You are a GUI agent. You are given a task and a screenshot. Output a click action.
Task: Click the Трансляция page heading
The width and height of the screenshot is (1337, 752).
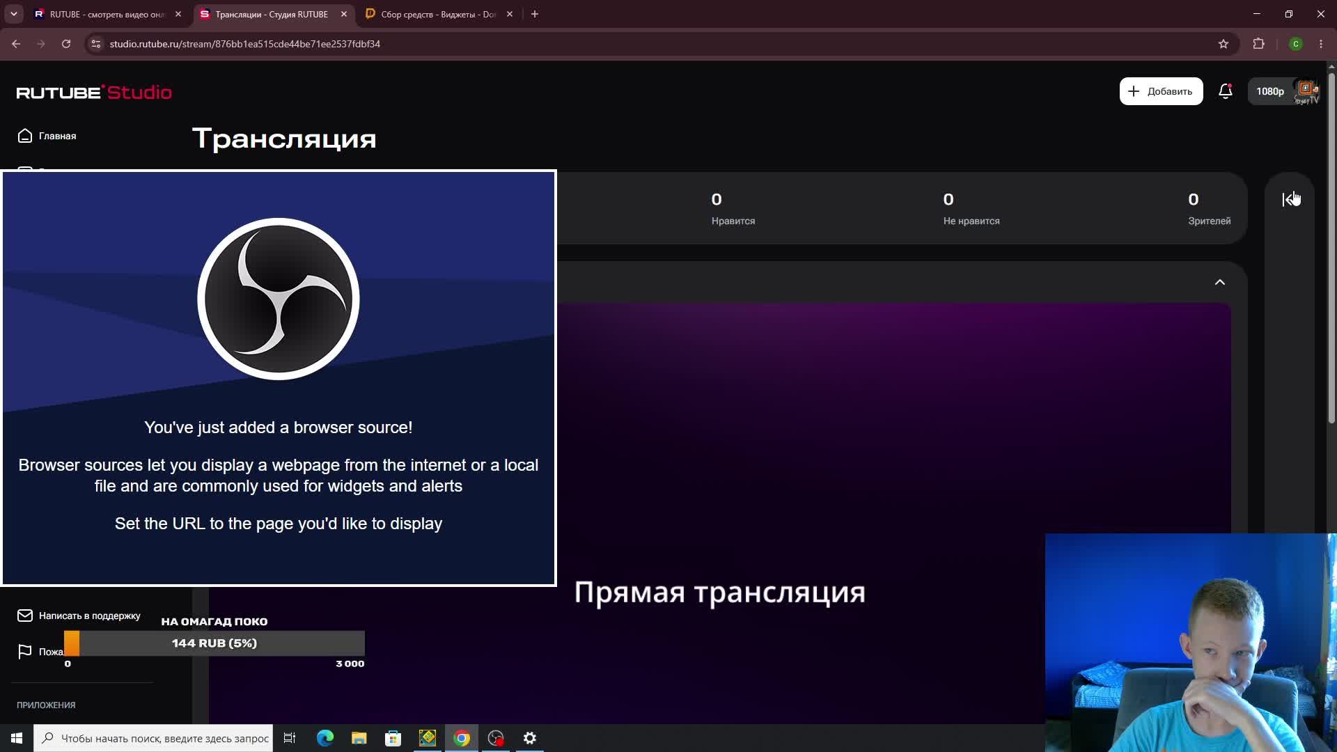[284, 139]
